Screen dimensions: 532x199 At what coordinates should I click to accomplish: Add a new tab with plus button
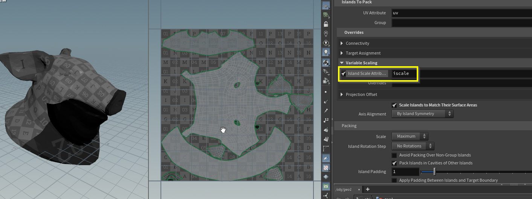click(x=368, y=189)
